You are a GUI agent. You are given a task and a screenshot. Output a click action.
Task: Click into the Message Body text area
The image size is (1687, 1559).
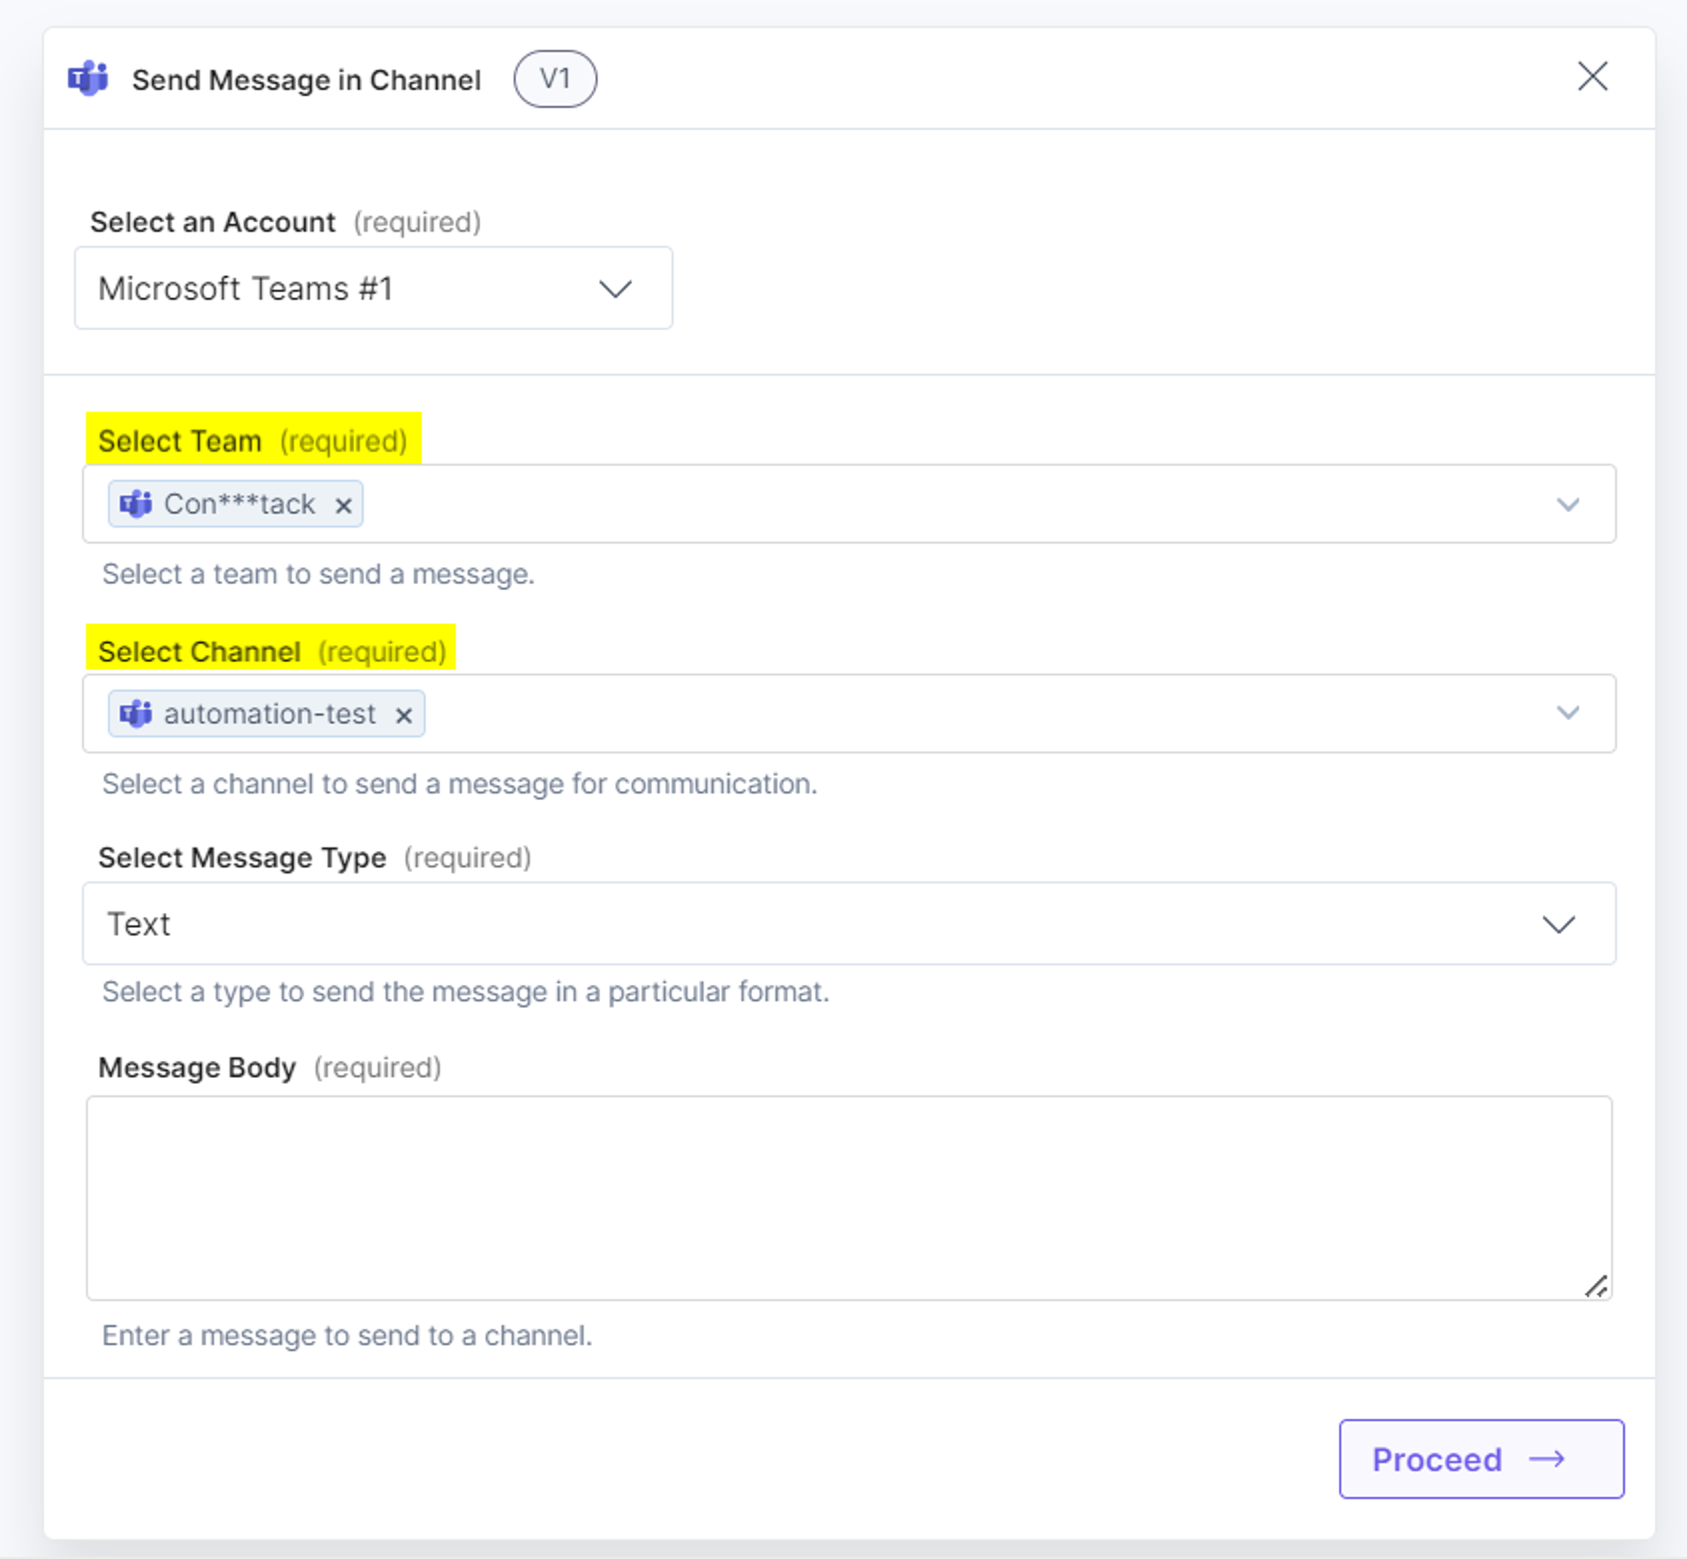(x=849, y=1198)
